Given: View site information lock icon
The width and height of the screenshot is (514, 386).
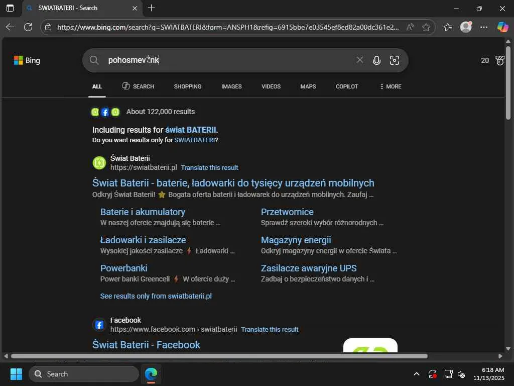Looking at the screenshot, I should pos(48,27).
